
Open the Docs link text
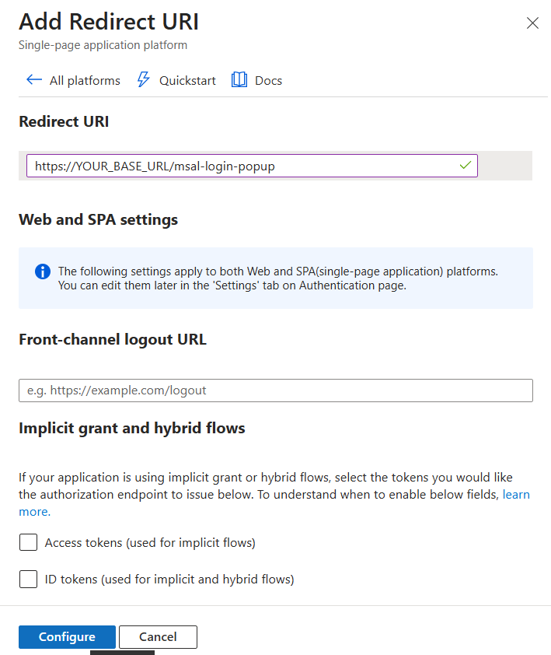(x=268, y=80)
